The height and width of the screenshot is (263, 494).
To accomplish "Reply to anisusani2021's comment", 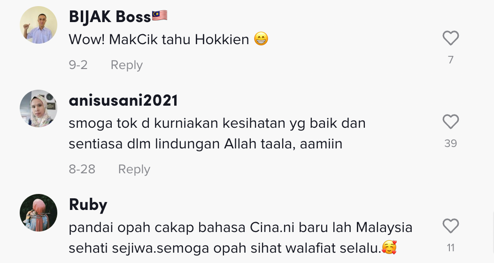I will pos(134,169).
